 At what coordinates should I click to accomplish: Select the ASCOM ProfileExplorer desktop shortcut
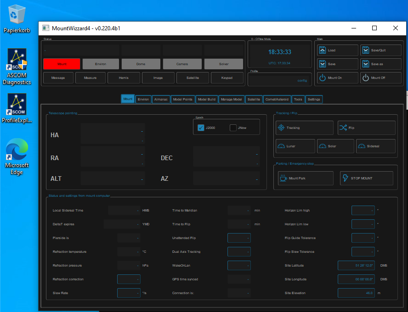(17, 108)
